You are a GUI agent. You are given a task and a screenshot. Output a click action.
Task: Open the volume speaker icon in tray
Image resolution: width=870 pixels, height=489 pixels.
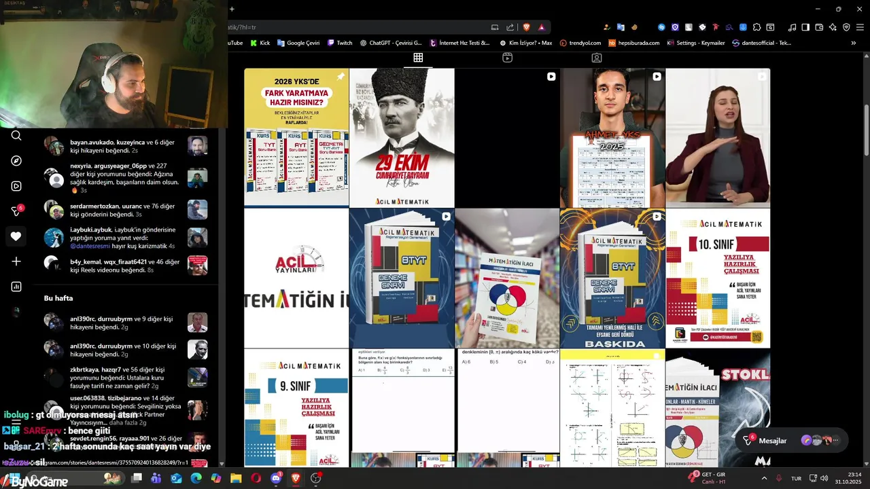click(824, 478)
